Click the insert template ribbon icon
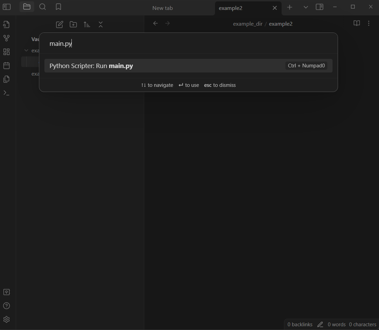The width and height of the screenshot is (379, 330). tap(6, 79)
